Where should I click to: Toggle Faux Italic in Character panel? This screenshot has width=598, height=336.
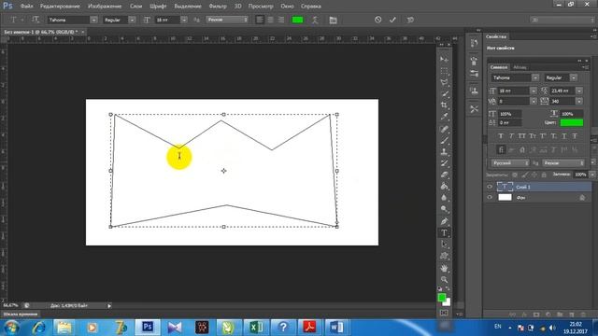click(512, 136)
